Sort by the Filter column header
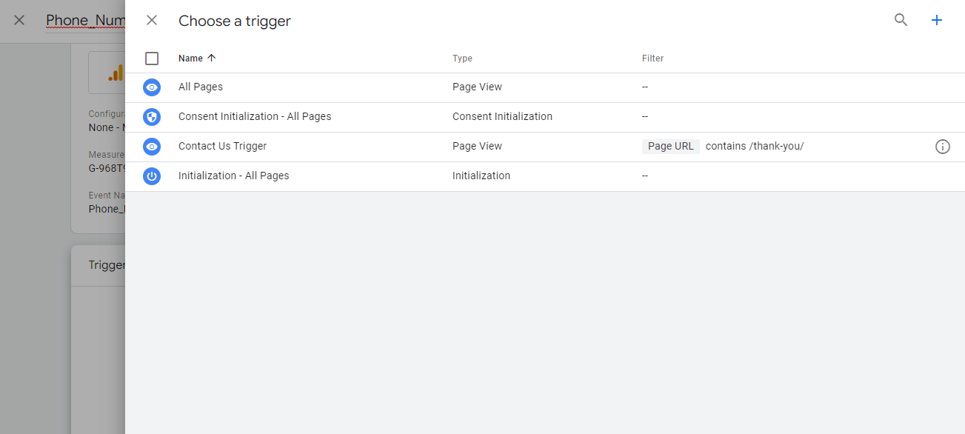 point(652,59)
